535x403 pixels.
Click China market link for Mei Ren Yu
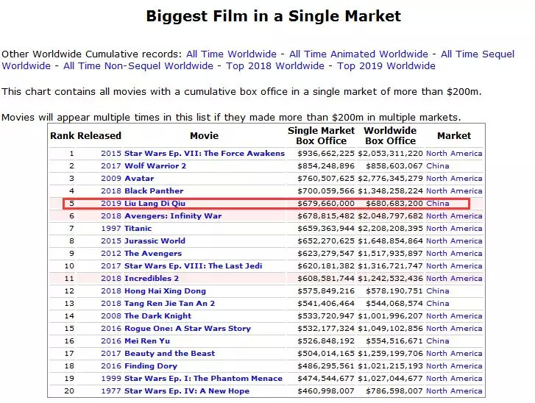[x=437, y=341]
